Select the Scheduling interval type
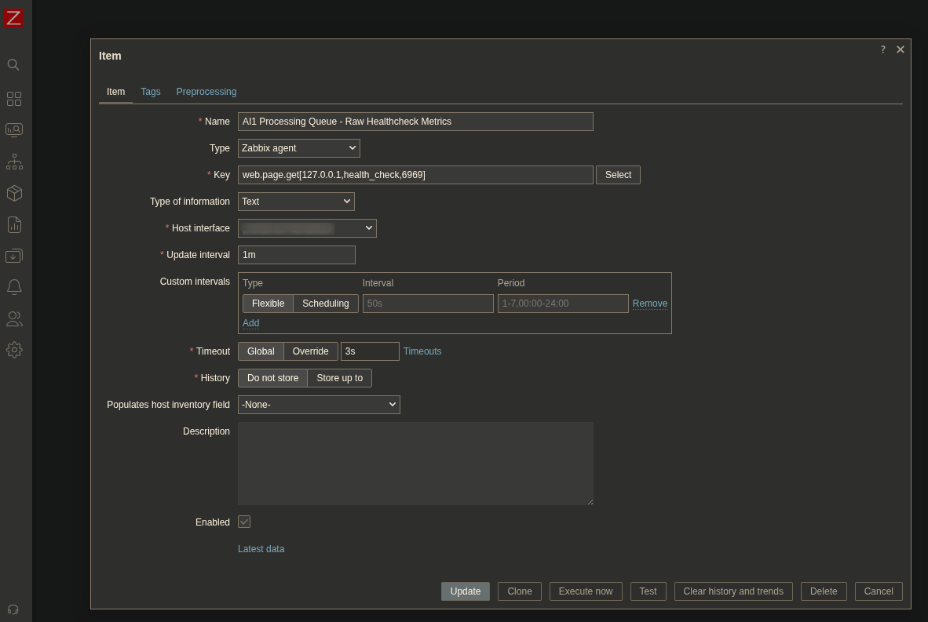928x622 pixels. click(326, 304)
